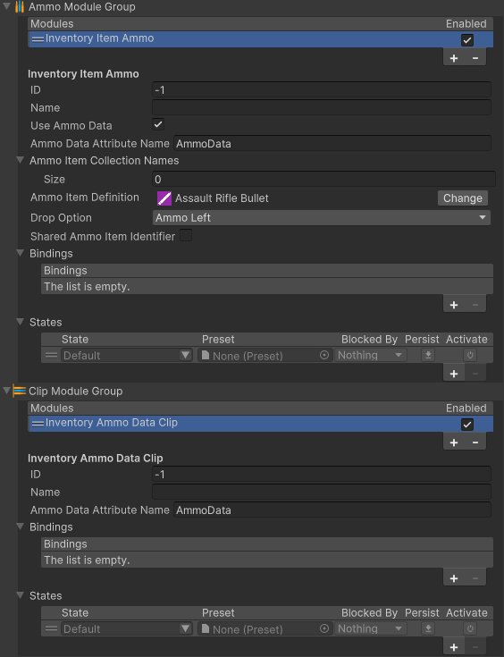Toggle the Use Ammo Data checkbox

pyautogui.click(x=158, y=124)
